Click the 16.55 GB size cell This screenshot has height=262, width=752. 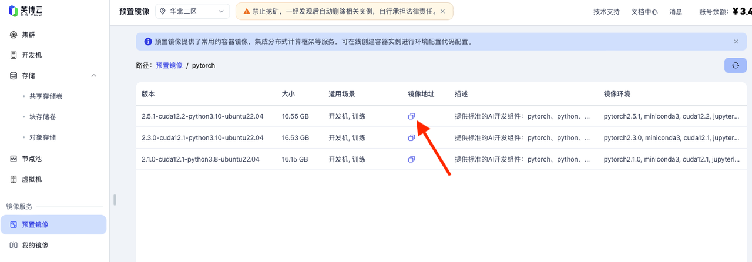point(296,116)
